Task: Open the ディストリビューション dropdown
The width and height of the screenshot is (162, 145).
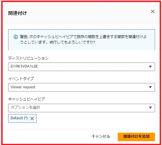Action: point(82,67)
